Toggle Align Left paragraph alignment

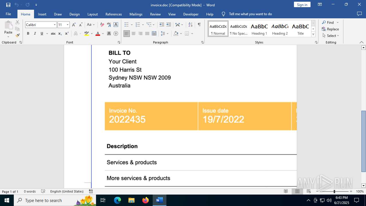point(127,33)
